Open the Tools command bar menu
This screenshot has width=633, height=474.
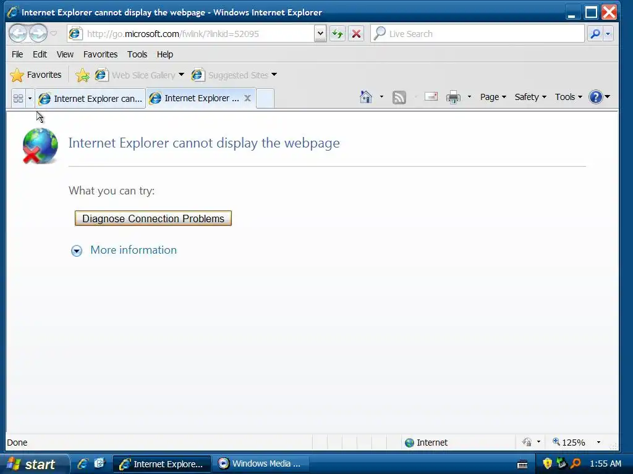point(569,97)
